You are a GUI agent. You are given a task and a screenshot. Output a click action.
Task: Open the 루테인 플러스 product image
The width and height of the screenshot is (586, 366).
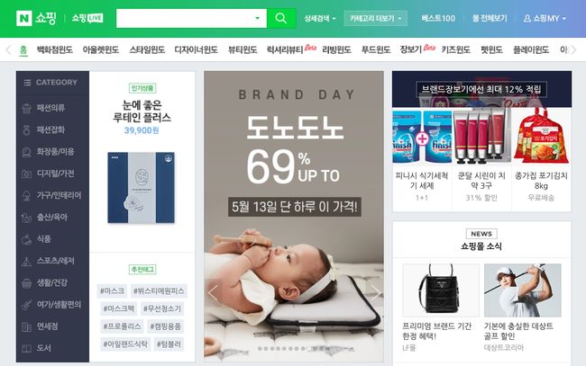142,188
